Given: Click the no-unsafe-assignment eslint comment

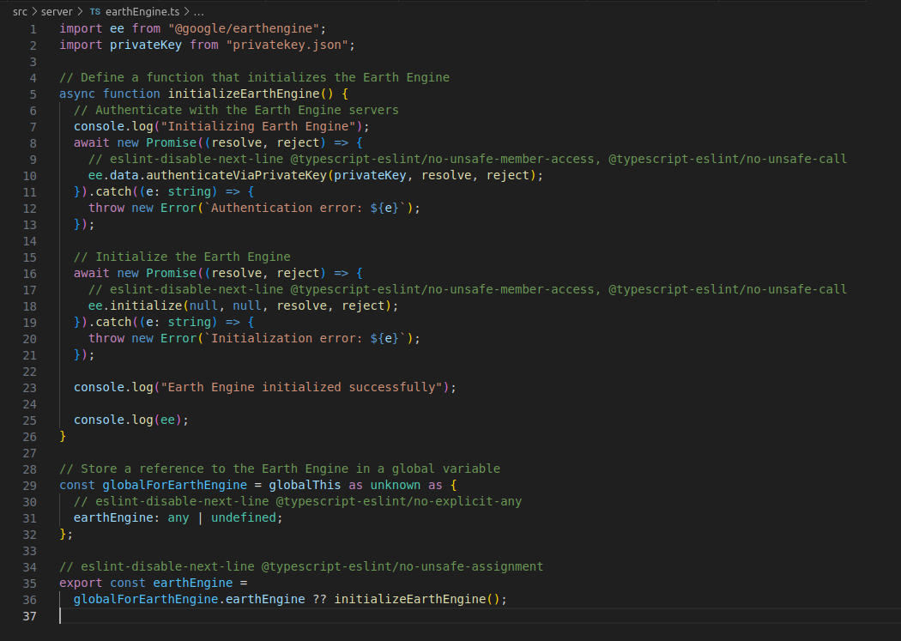Looking at the screenshot, I should [301, 567].
